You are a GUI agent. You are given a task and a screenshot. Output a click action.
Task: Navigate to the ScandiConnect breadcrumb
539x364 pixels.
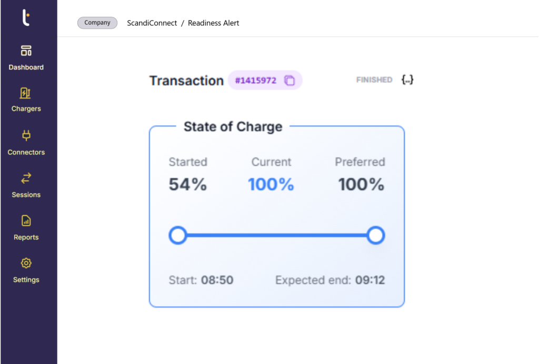pos(152,23)
